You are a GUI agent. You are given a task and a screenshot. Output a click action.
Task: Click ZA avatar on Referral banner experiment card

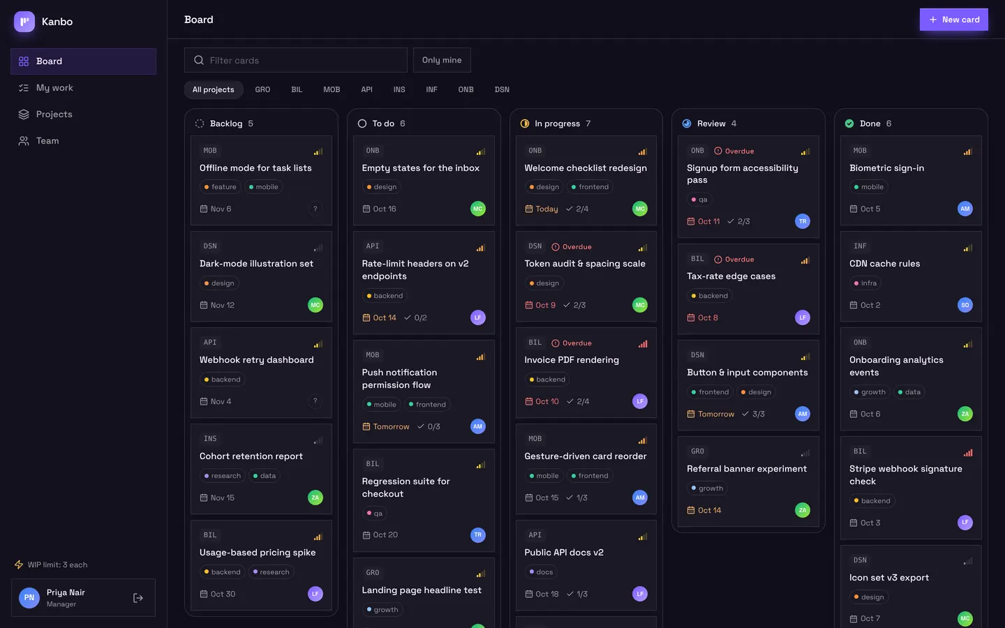point(803,510)
